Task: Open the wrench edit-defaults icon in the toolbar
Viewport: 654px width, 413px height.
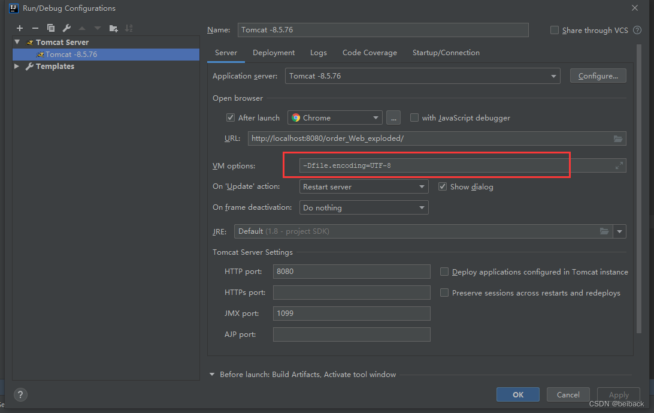Action: tap(66, 28)
